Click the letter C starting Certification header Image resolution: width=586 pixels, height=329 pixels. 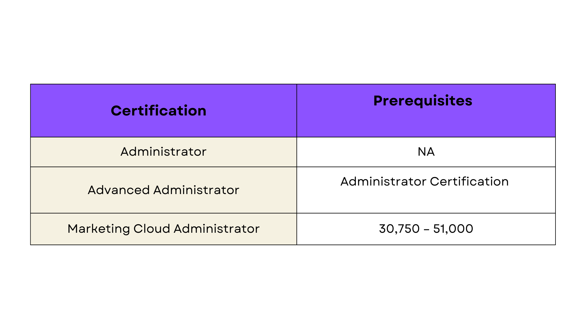tap(116, 111)
